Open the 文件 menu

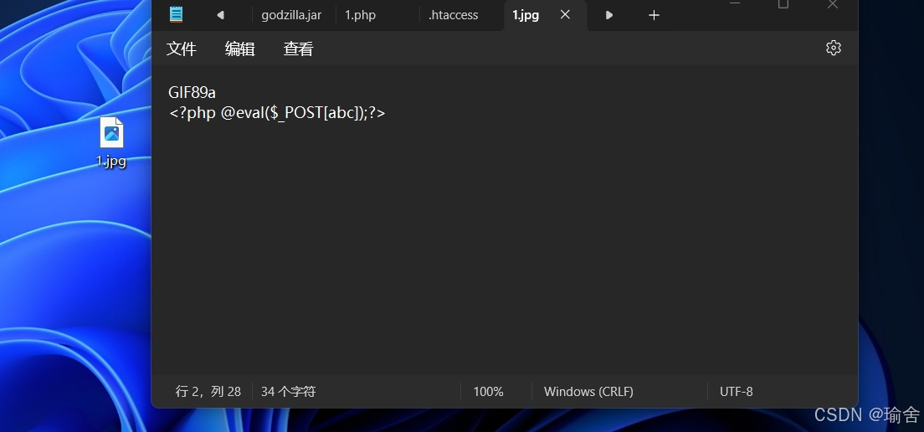click(182, 49)
